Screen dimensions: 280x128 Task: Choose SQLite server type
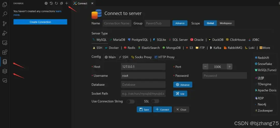point(159,40)
